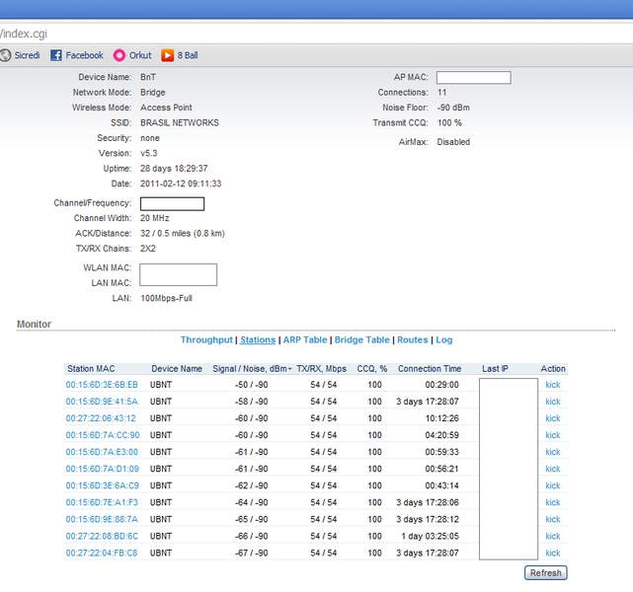Open station 00:15:6D:7A:CC:90 details
The height and width of the screenshot is (592, 633).
pos(103,435)
